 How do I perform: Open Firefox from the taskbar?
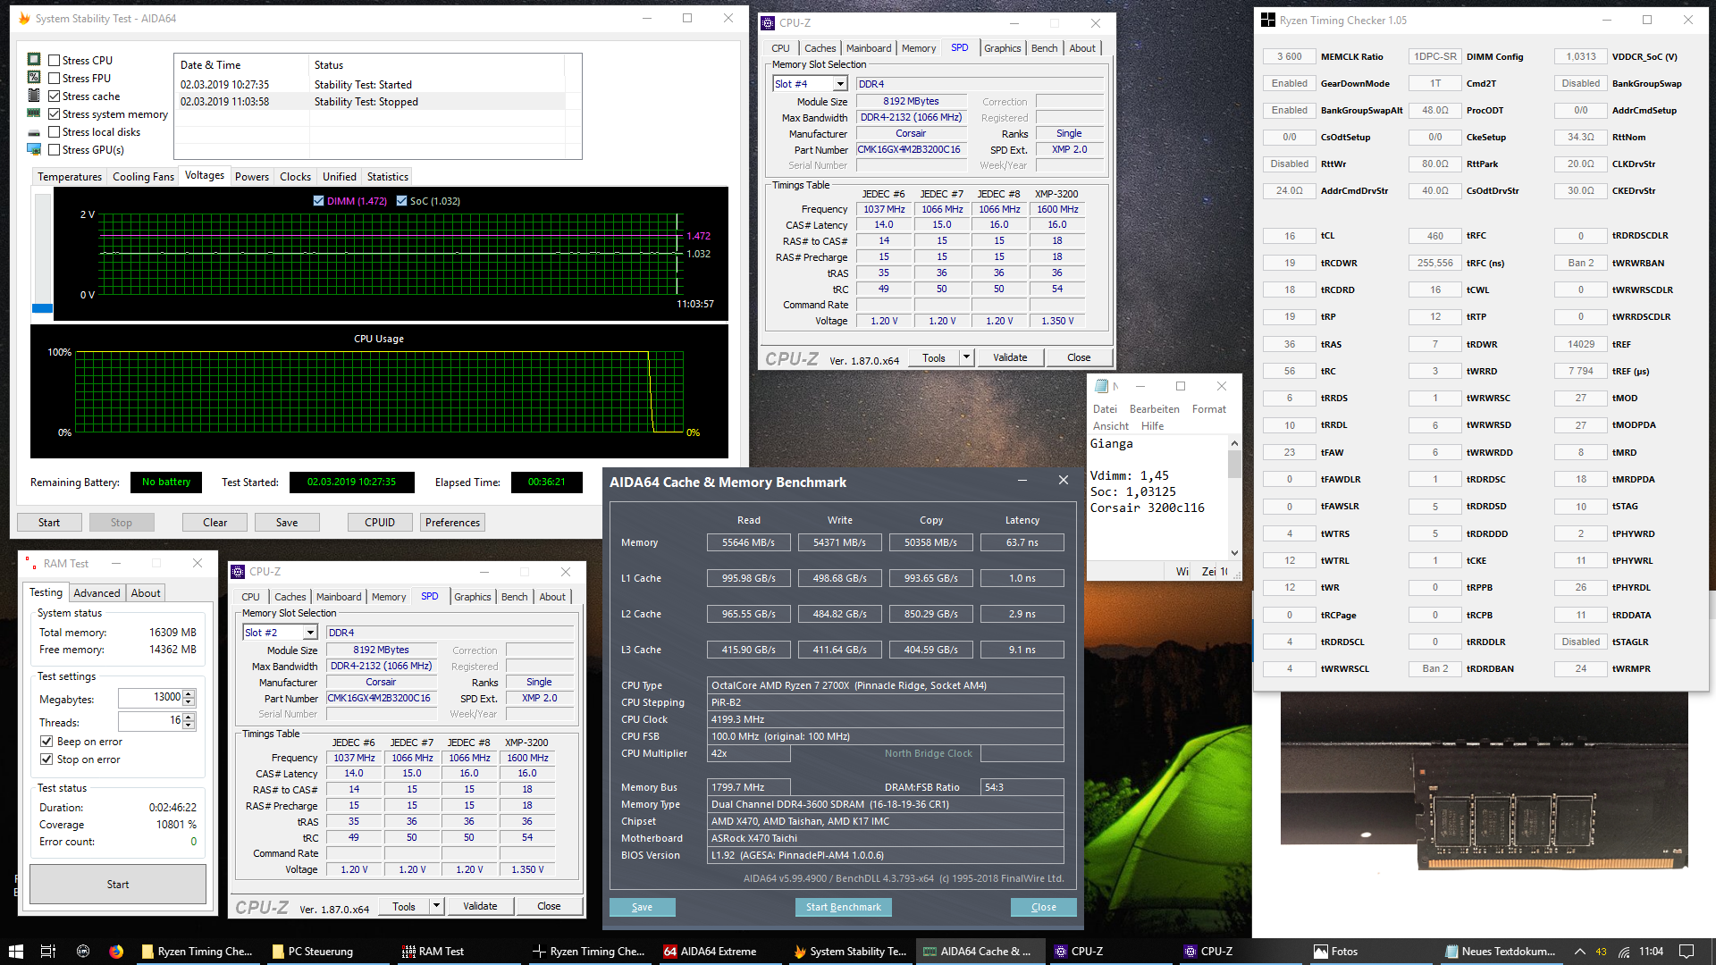tap(116, 952)
